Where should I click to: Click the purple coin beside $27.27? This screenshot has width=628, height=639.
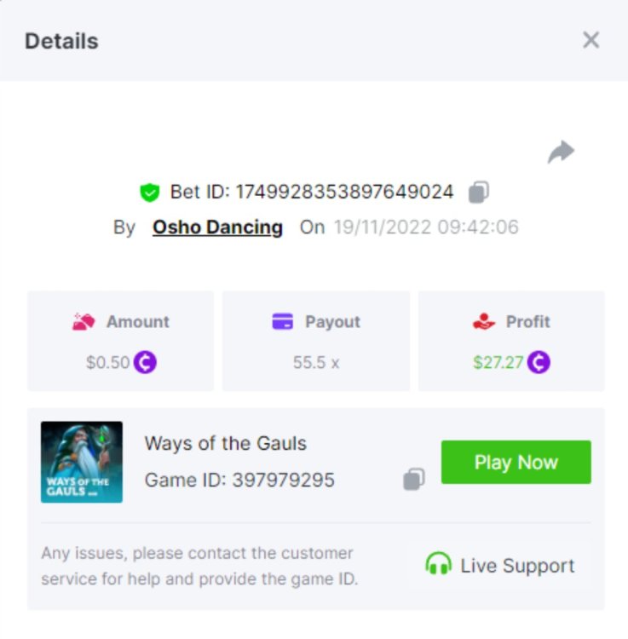(x=539, y=362)
